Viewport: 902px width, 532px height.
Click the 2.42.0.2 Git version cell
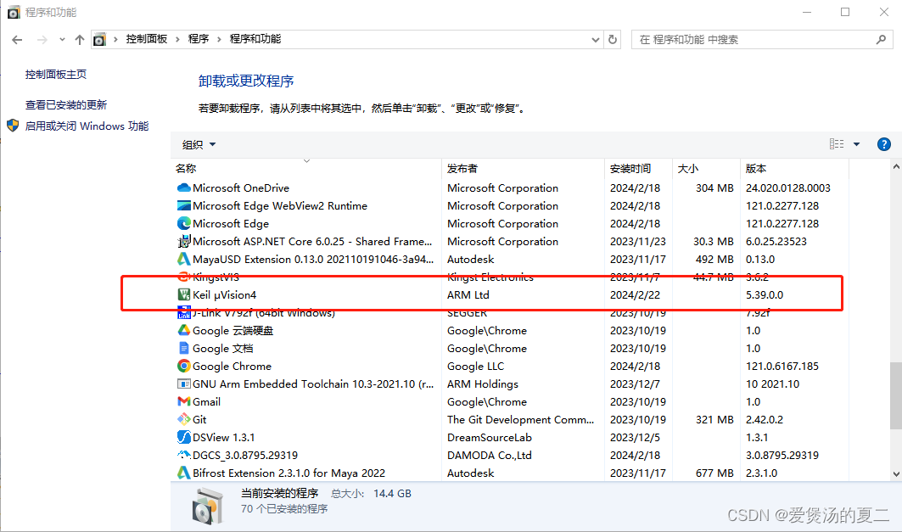765,420
